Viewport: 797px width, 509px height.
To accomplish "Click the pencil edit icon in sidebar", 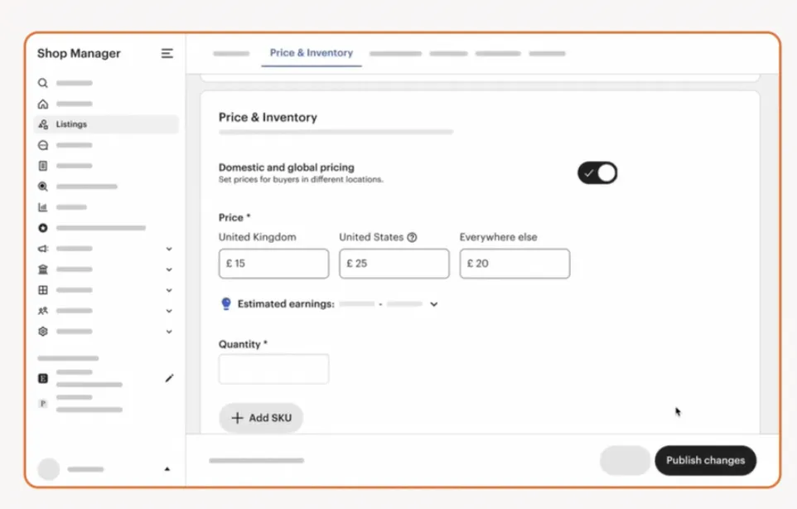I will coord(169,378).
